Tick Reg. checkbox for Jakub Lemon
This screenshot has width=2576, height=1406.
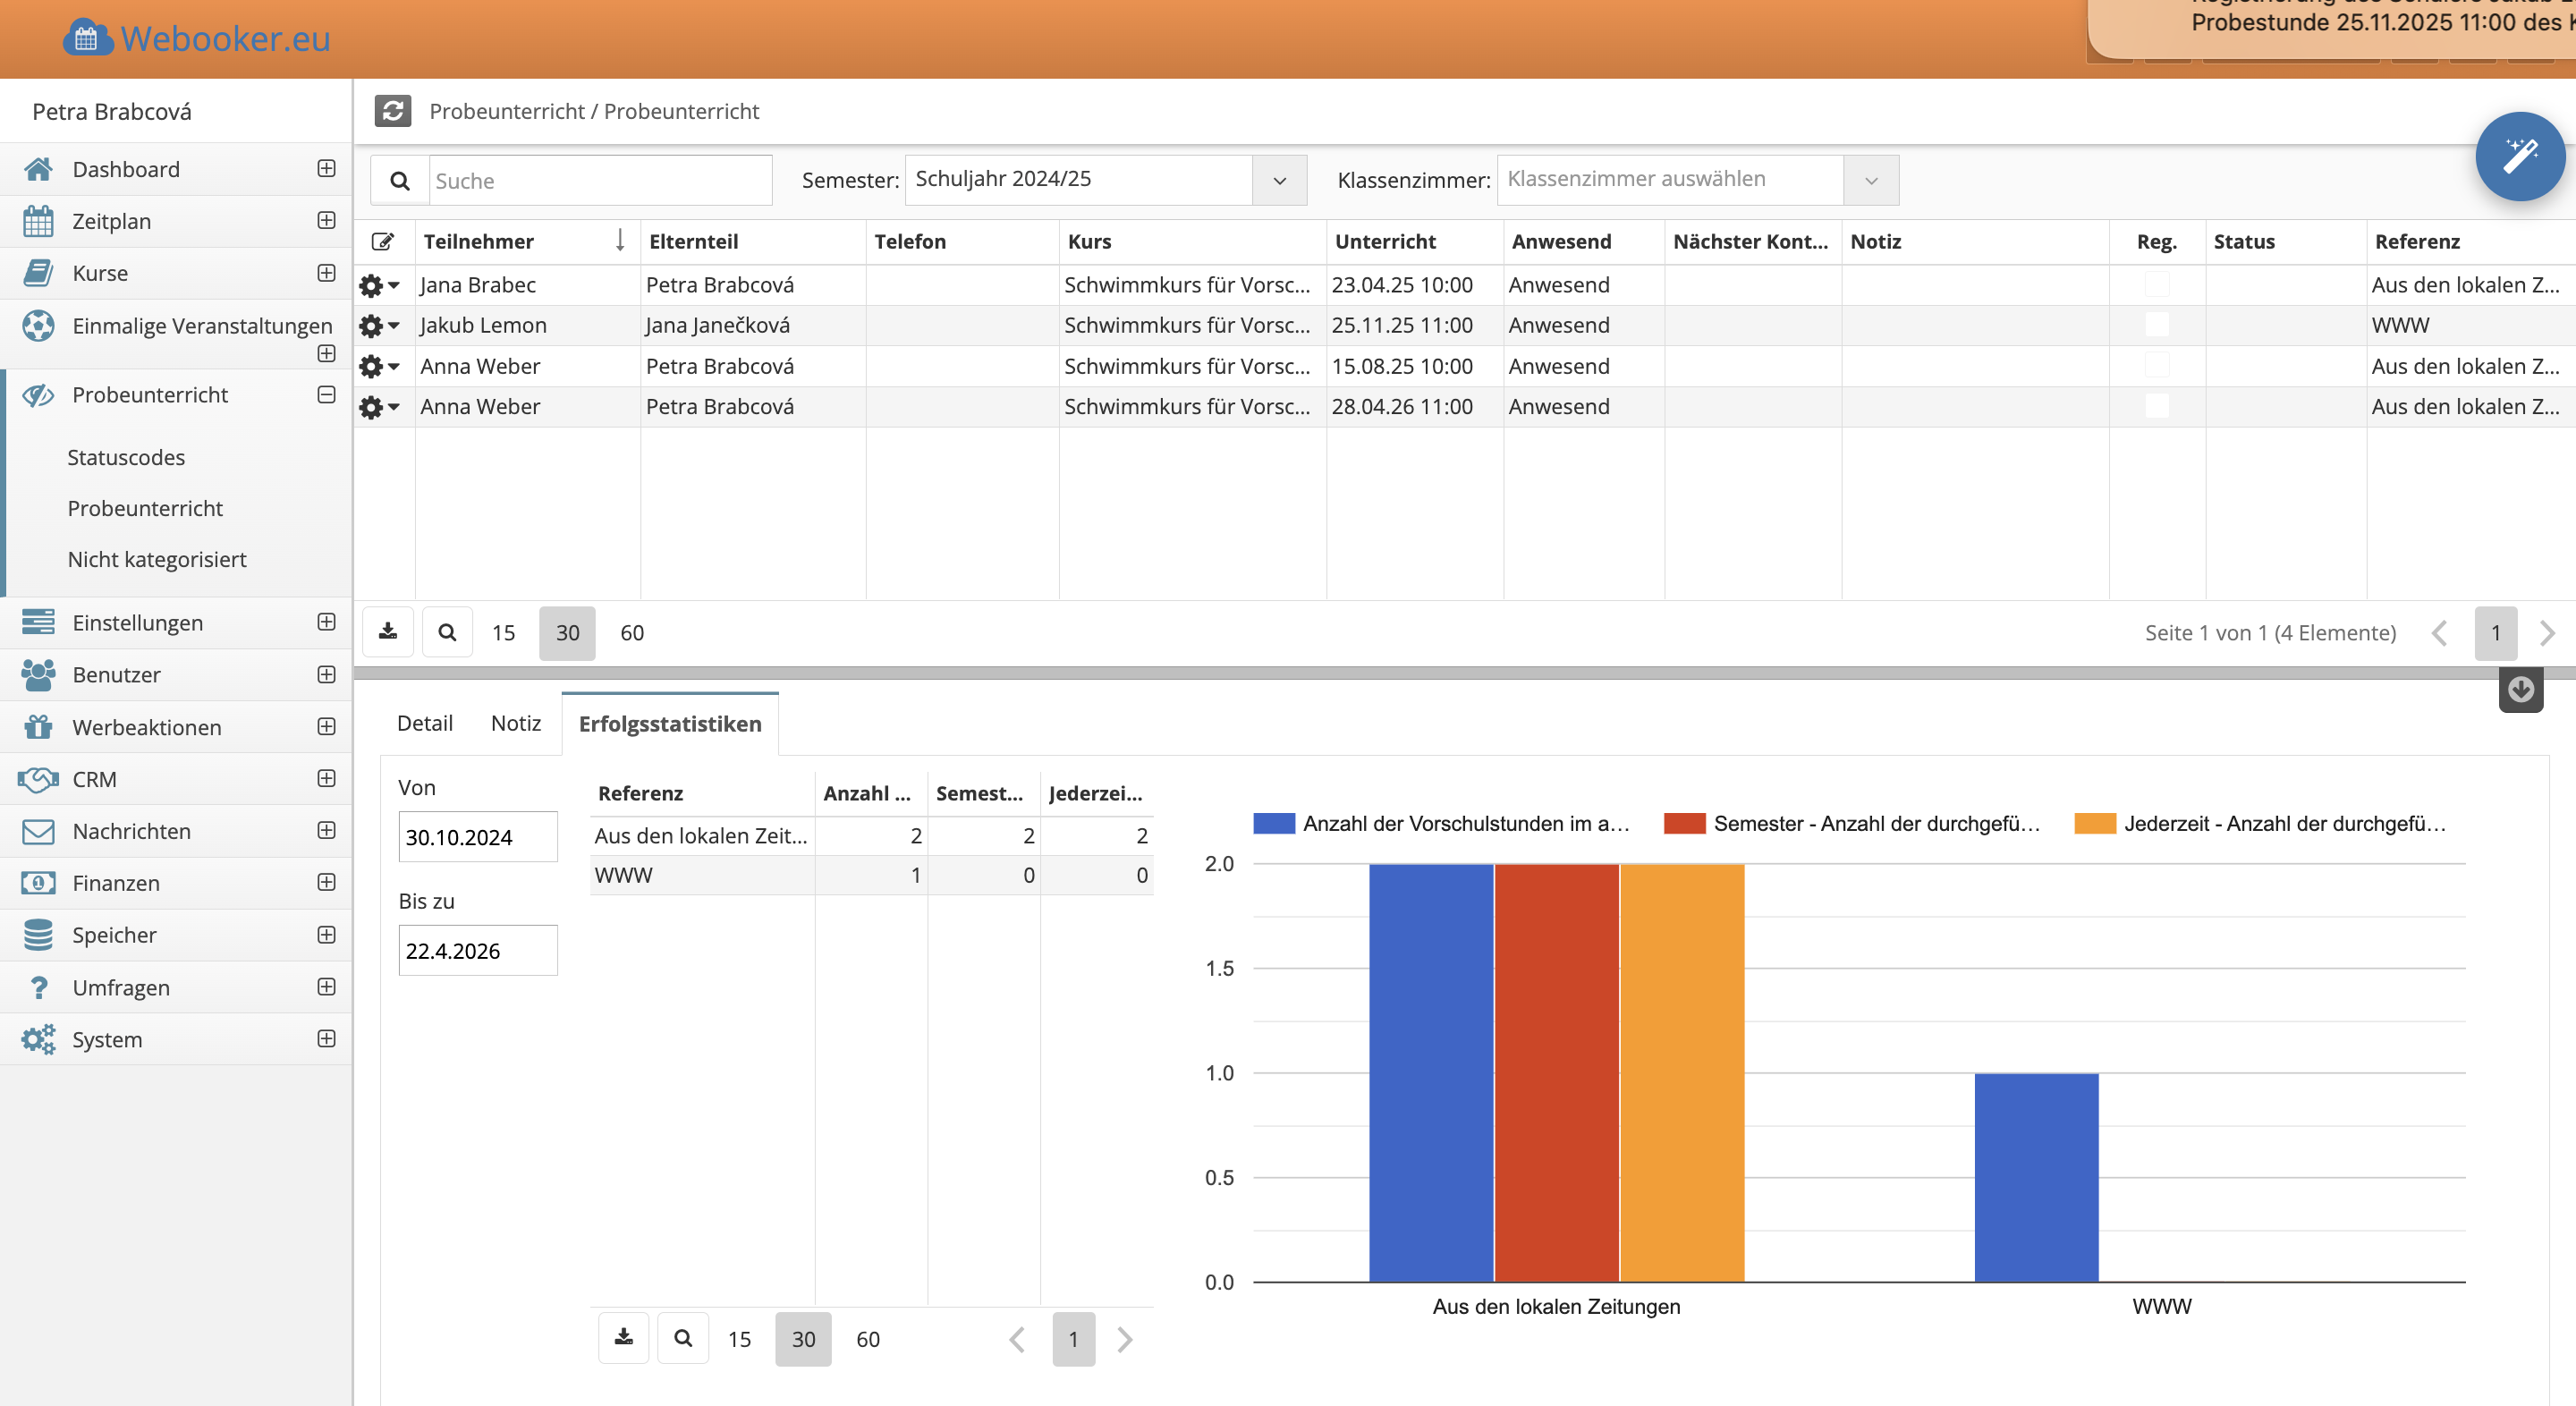coord(2157,325)
